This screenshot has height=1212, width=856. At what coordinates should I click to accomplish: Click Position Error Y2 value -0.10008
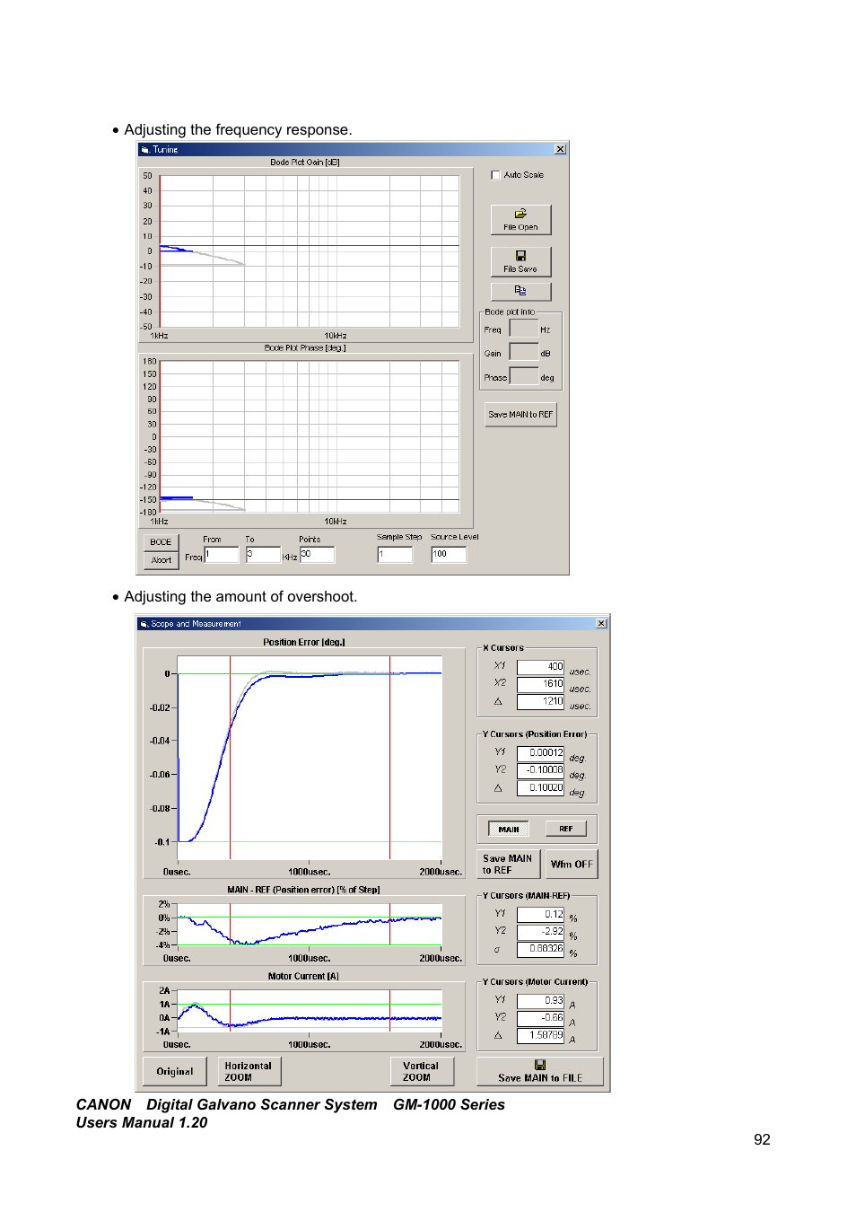[x=540, y=769]
